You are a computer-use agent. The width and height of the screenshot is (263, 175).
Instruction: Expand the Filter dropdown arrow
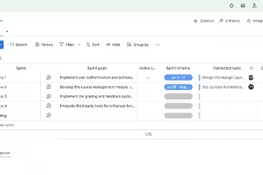(79, 45)
